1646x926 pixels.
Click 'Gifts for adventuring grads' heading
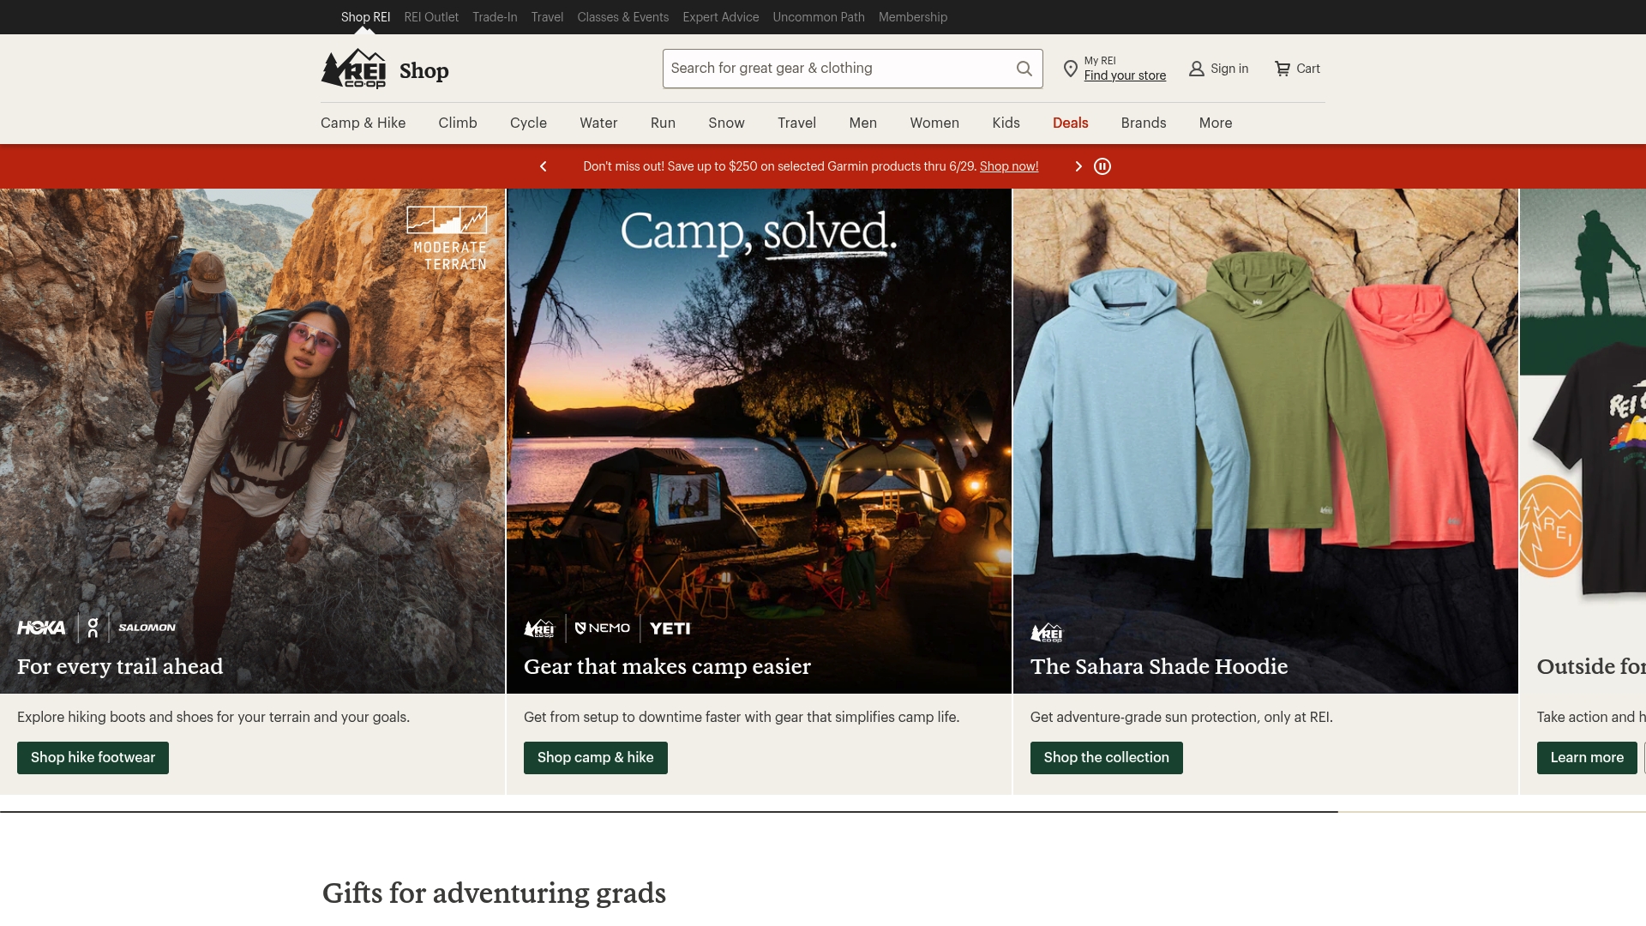click(x=494, y=893)
